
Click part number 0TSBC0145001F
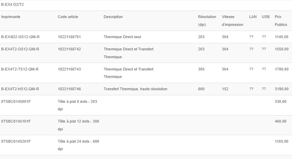click(16, 101)
